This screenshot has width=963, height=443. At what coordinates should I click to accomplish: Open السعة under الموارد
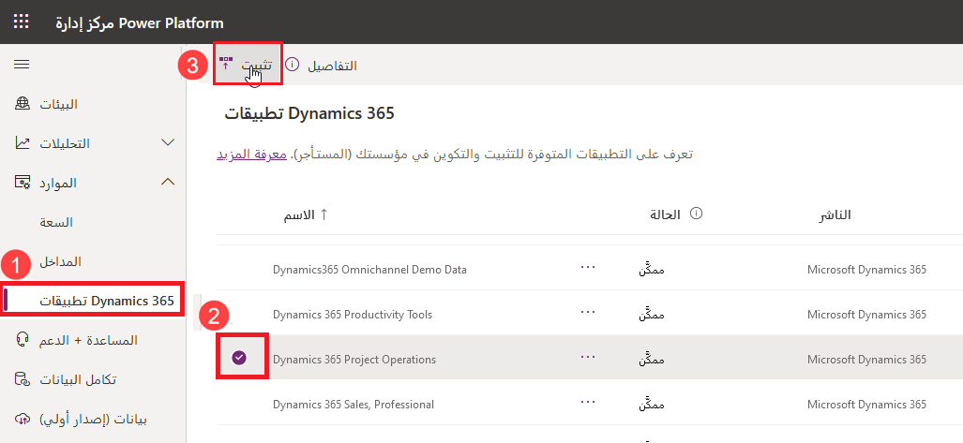coord(56,222)
